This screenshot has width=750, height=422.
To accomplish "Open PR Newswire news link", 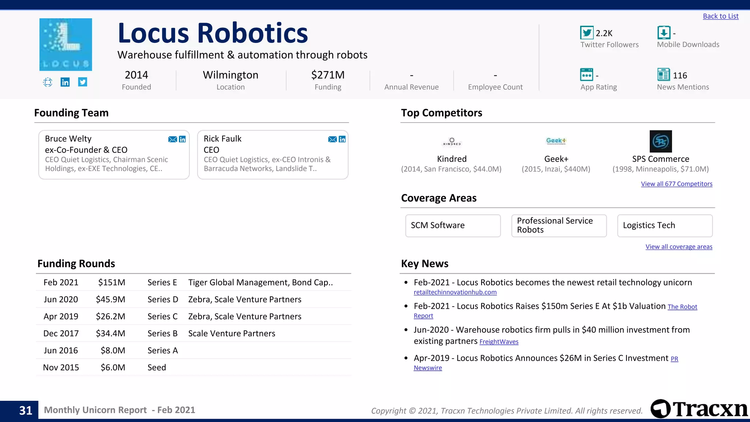I will [428, 368].
